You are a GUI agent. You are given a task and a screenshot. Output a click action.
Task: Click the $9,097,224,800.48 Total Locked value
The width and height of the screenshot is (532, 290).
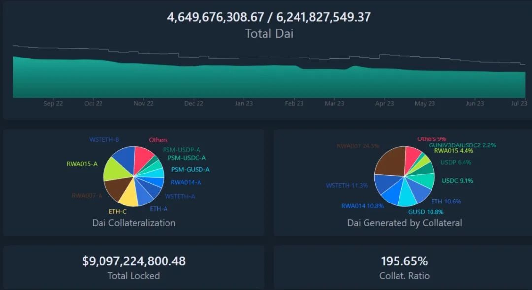[x=133, y=261]
